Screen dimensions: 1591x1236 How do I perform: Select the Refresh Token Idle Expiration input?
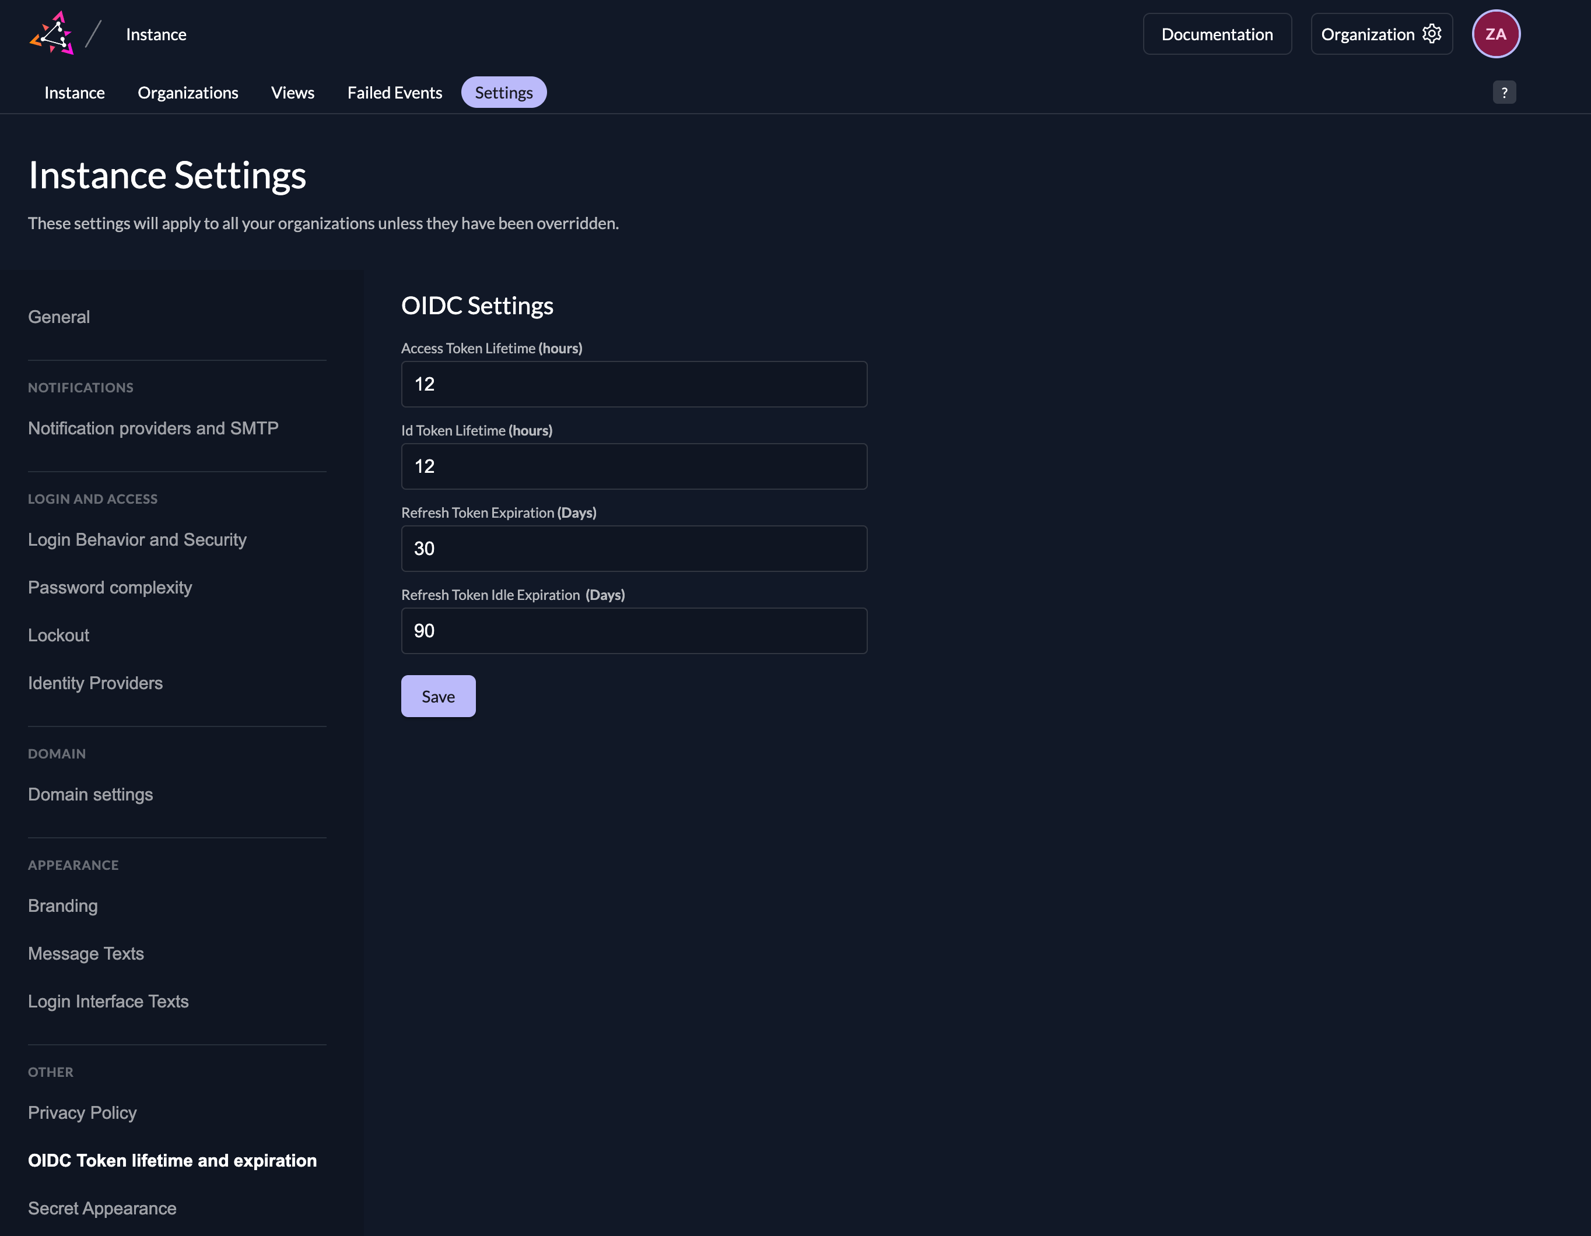coord(634,631)
